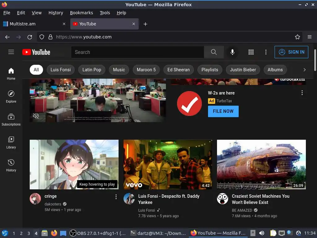The width and height of the screenshot is (317, 238).
Task: Open the YouTube apps grid icon
Action: [x=251, y=52]
